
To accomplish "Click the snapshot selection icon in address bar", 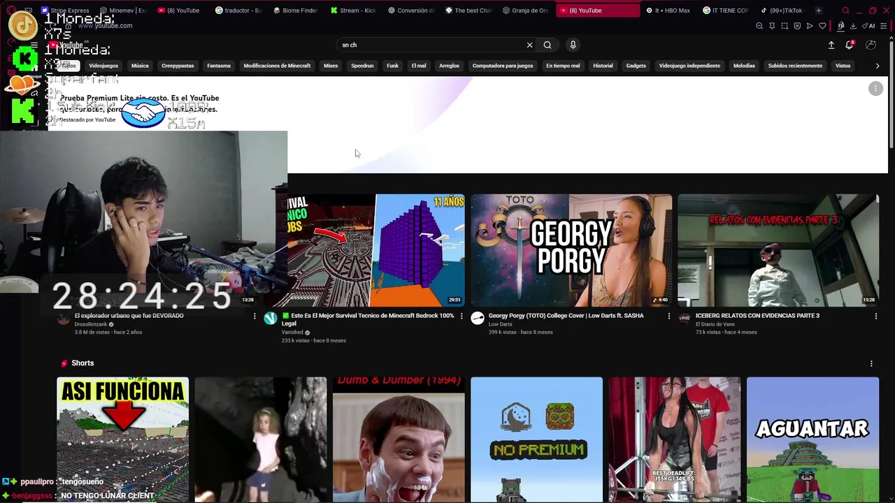I will point(785,26).
